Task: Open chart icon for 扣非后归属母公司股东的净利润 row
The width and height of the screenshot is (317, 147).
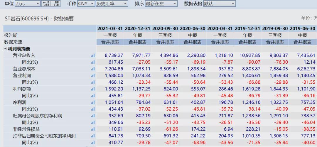Action: pos(93,136)
